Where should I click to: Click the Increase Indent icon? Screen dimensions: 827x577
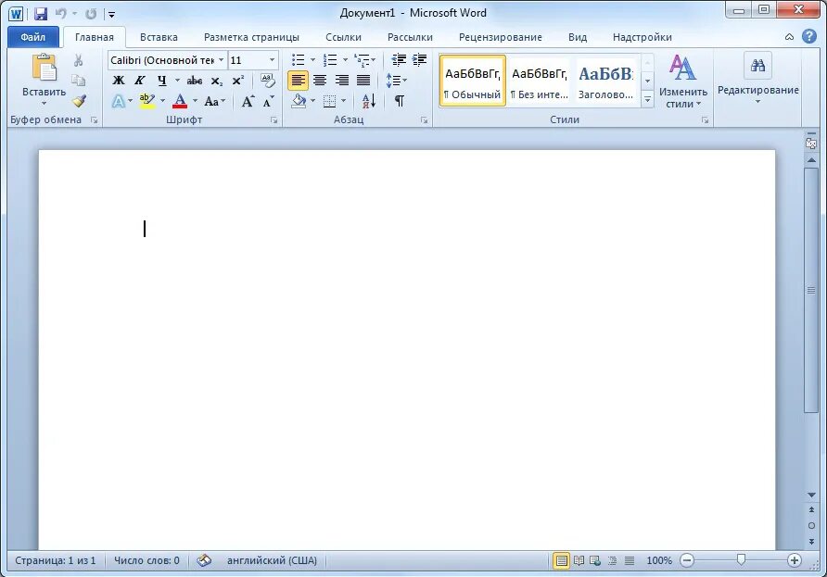coord(419,60)
